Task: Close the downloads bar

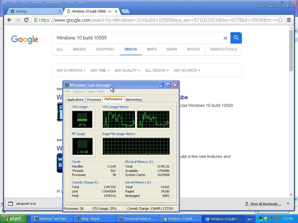Action: (288, 204)
